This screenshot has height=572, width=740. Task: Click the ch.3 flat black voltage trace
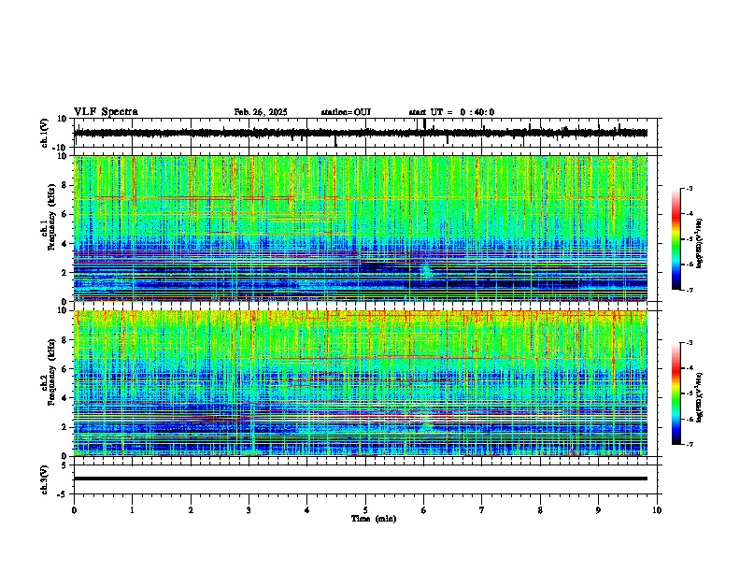click(x=361, y=479)
